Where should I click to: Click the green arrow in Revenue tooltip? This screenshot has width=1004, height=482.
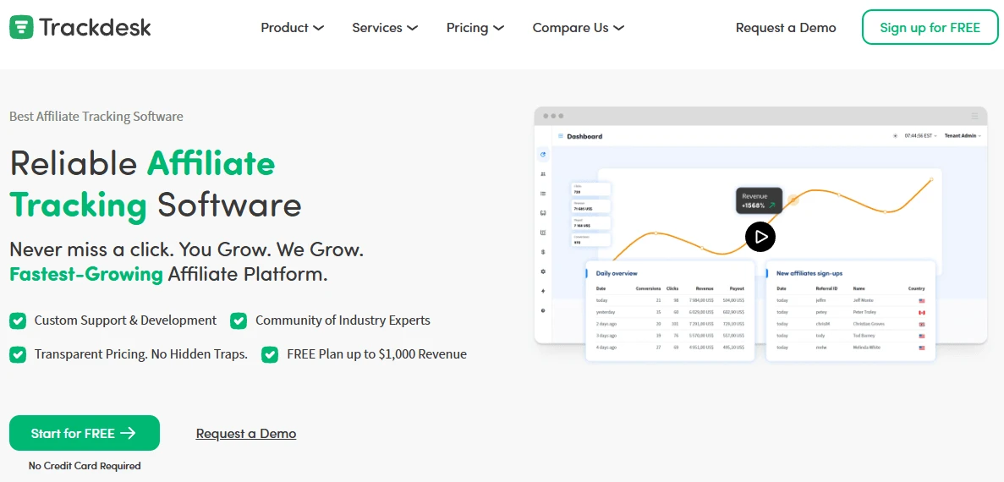click(771, 205)
